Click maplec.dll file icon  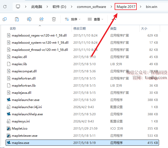click(x=9, y=57)
